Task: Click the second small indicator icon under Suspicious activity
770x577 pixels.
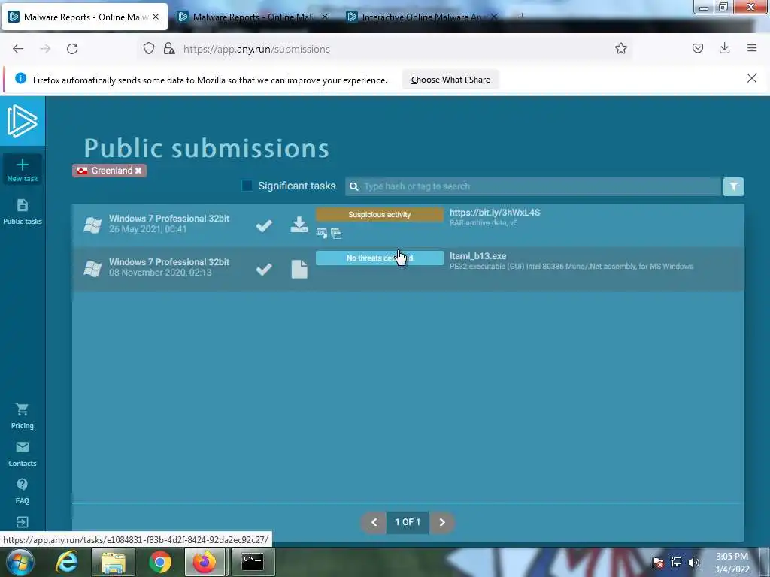Action: pyautogui.click(x=336, y=234)
